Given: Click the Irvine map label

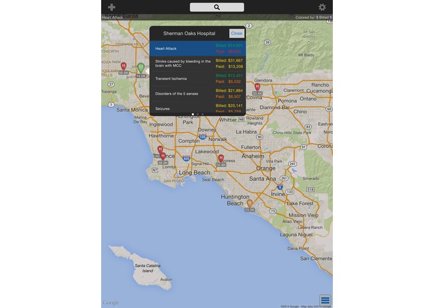Looking at the screenshot, I should tap(278, 194).
